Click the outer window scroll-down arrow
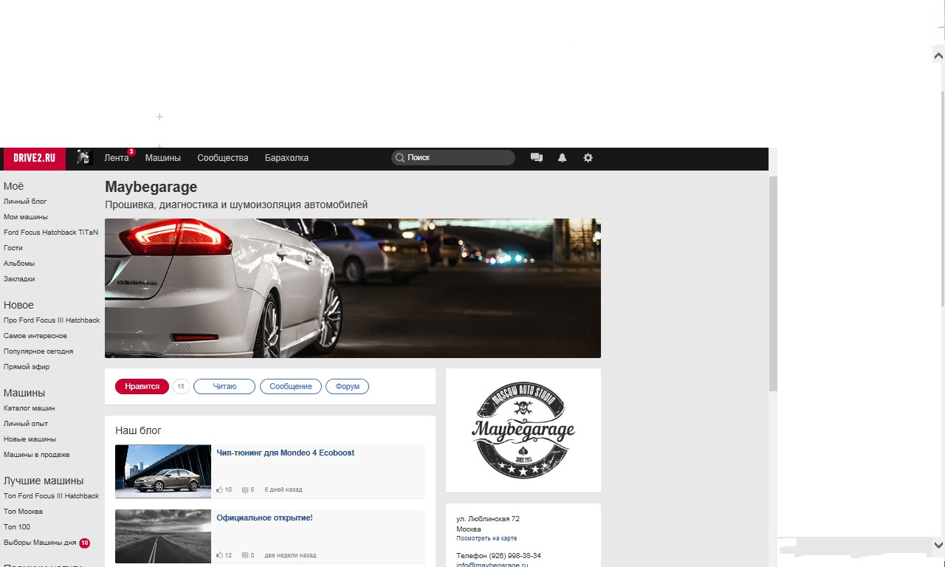Viewport: 945px width, 567px height. pos(938,544)
